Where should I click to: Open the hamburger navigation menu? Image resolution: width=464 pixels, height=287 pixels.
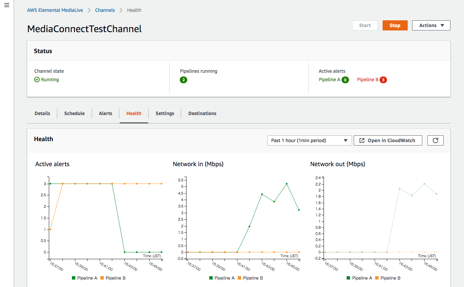(x=6, y=5)
